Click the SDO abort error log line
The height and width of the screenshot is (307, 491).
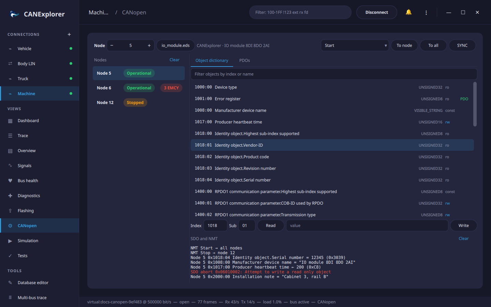tap(261, 272)
